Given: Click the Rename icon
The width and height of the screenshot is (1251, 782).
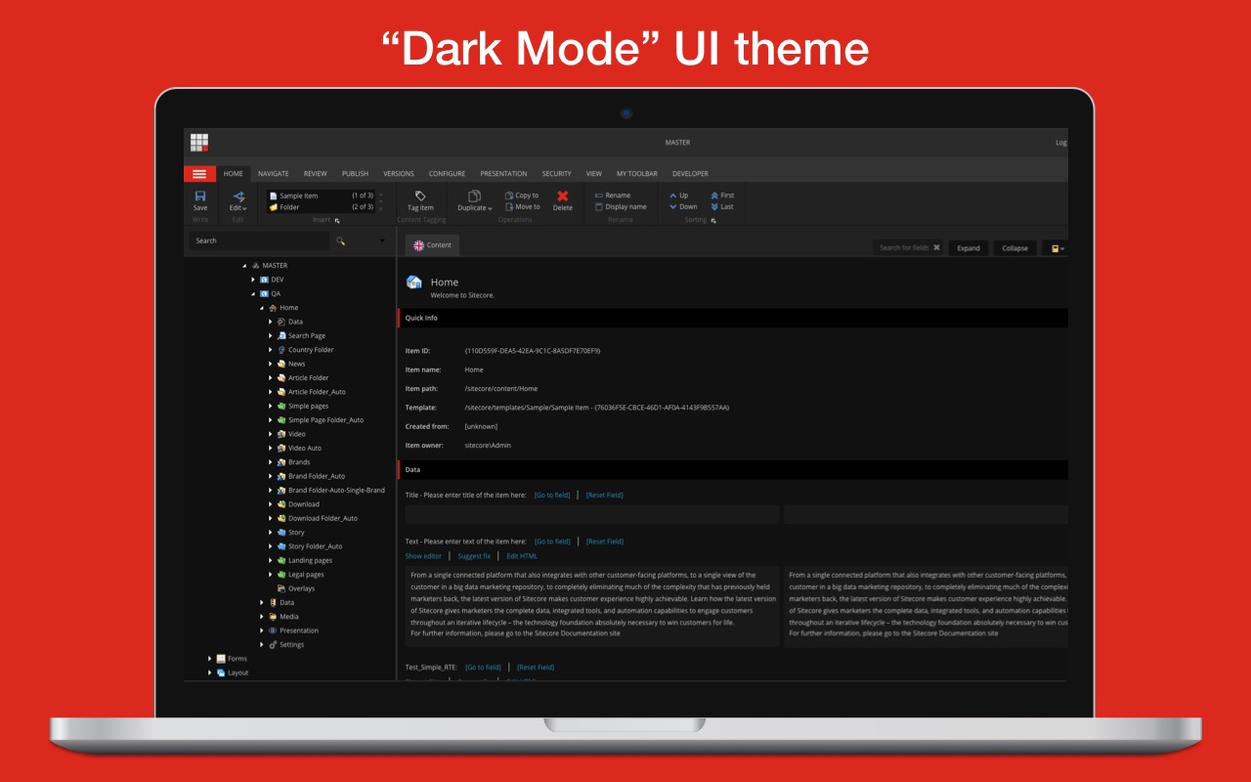Looking at the screenshot, I should 599,195.
